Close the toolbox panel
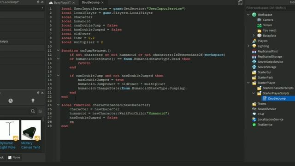This screenshot has height=166, width=295. 42,93
